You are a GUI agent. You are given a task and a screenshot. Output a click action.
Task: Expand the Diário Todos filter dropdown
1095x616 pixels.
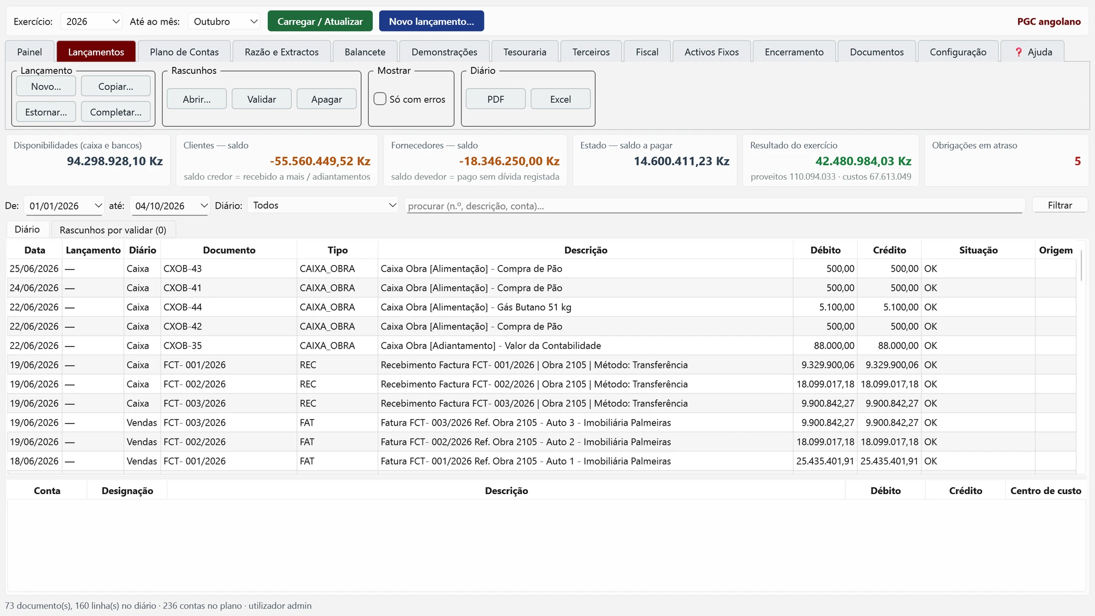point(323,205)
